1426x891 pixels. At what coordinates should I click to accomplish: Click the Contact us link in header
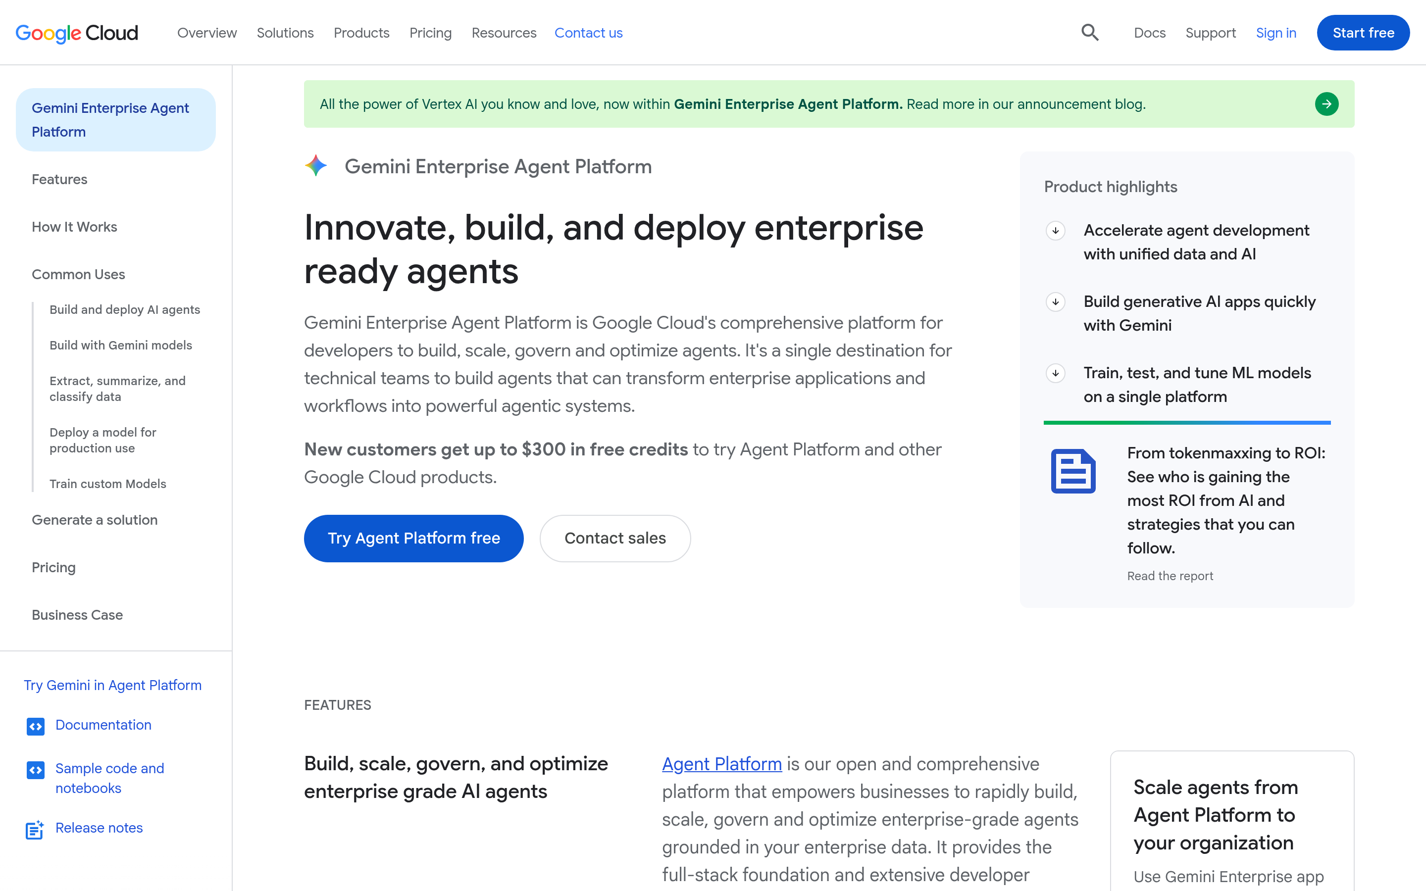coord(588,33)
